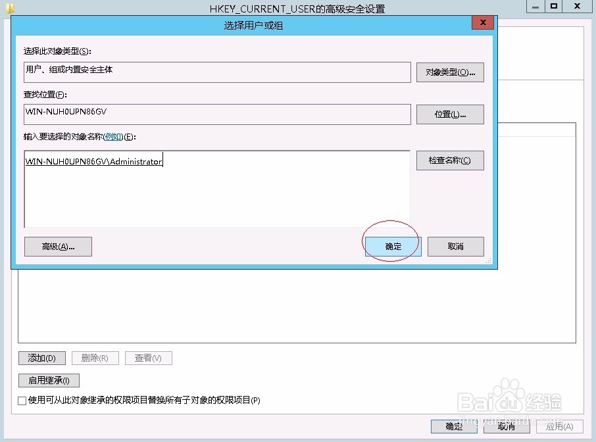Click the 添加(D) button

[x=41, y=358]
